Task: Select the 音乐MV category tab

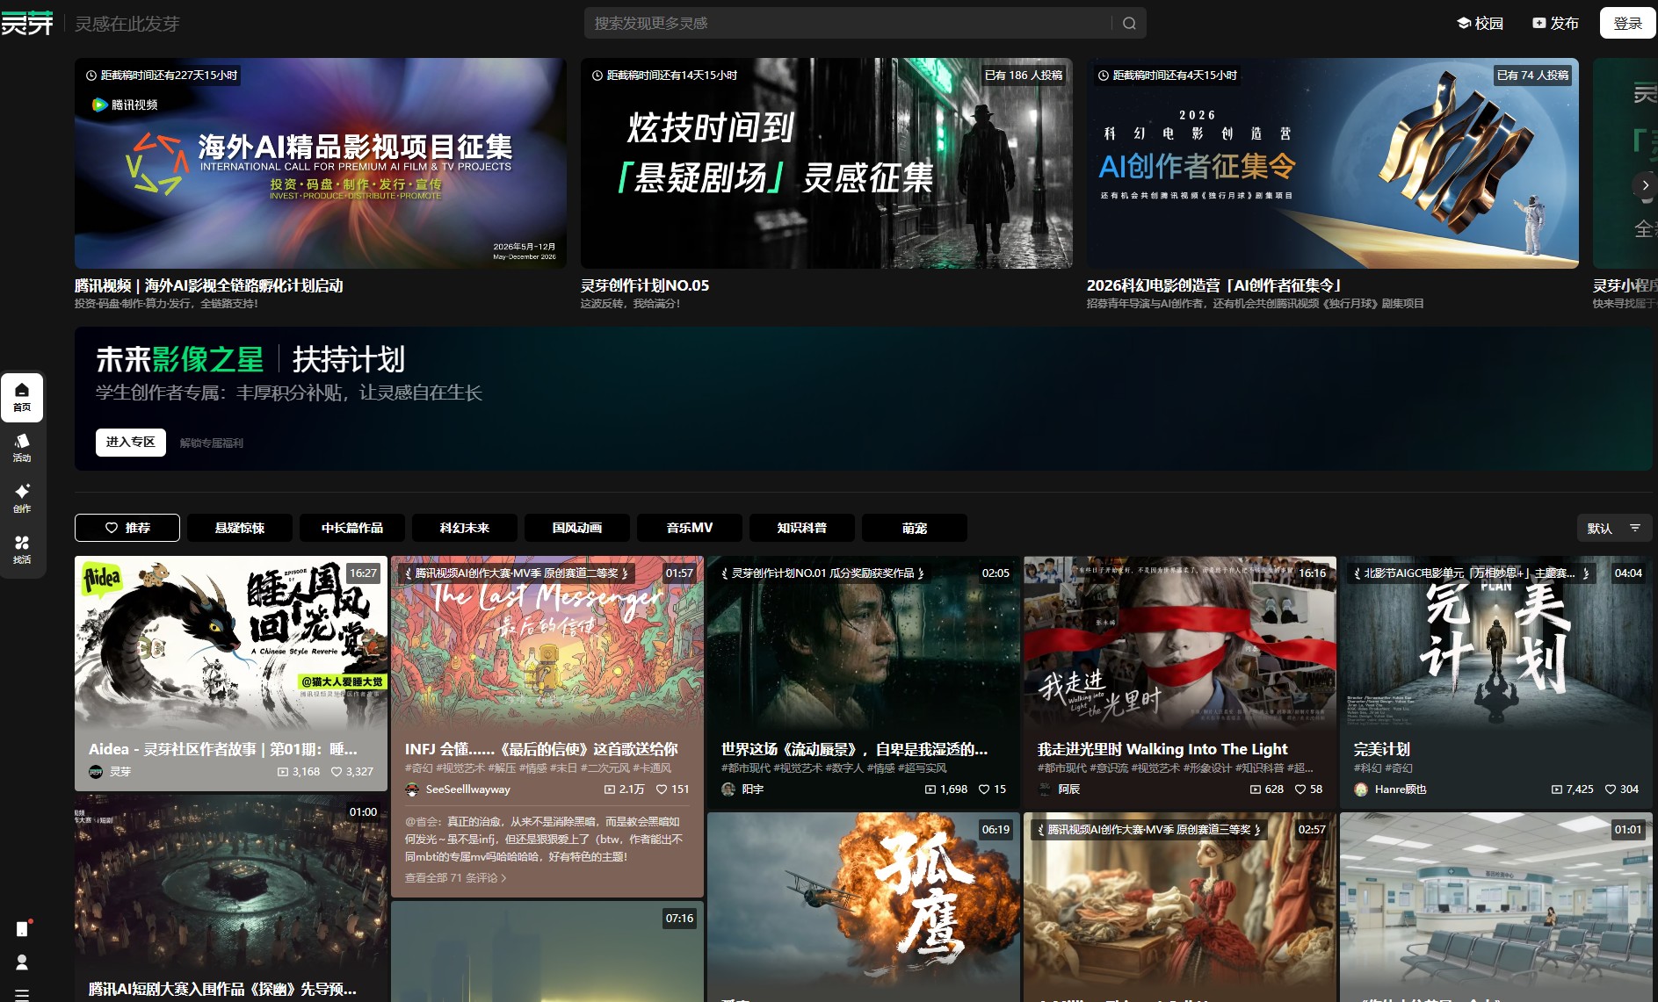Action: click(690, 528)
